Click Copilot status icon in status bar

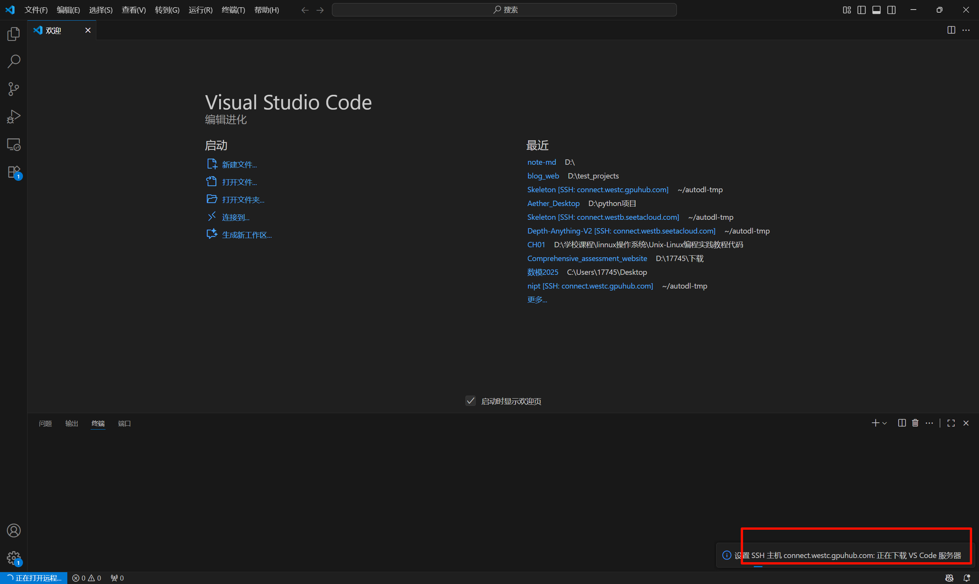(x=950, y=578)
